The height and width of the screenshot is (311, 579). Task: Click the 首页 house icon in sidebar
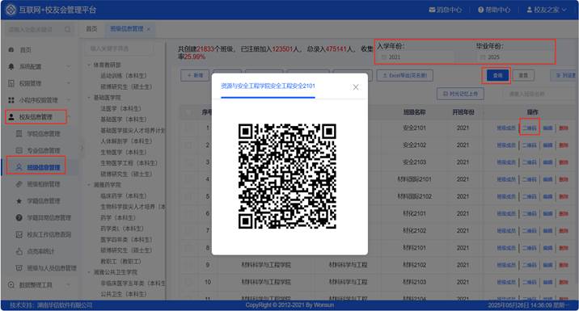(11, 49)
